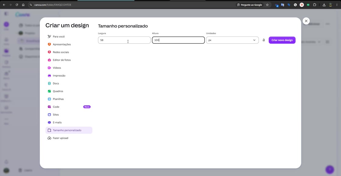Click the Code category icon

[49, 107]
